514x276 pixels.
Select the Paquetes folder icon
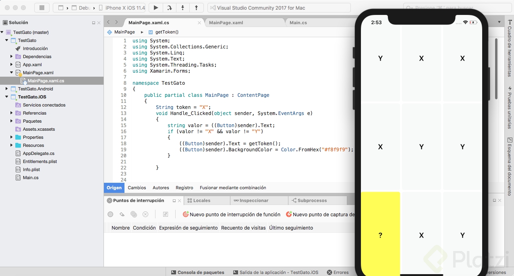pyautogui.click(x=18, y=121)
